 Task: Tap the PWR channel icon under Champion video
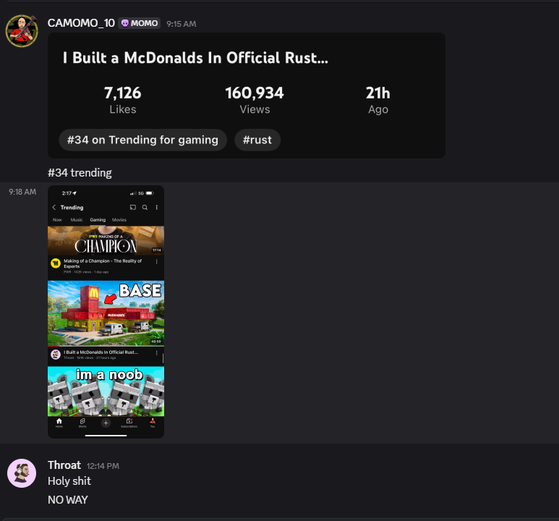[x=56, y=263]
